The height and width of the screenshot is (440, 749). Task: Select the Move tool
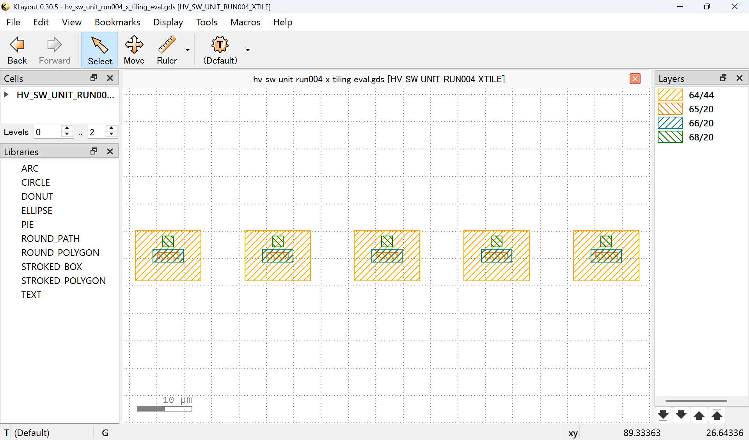tap(134, 50)
